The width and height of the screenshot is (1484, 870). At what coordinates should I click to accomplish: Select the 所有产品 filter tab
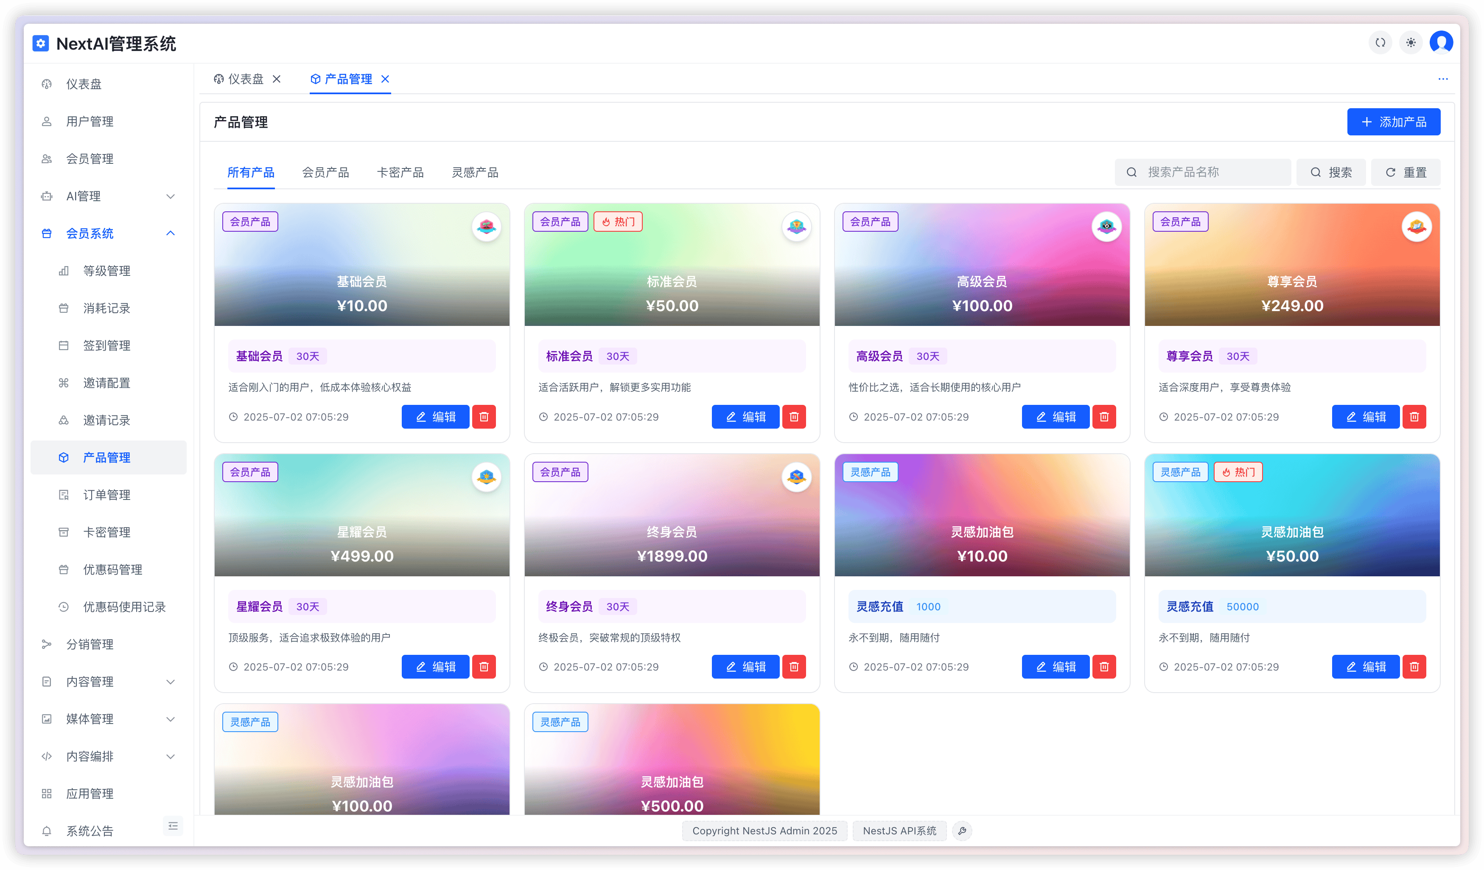[x=251, y=173]
